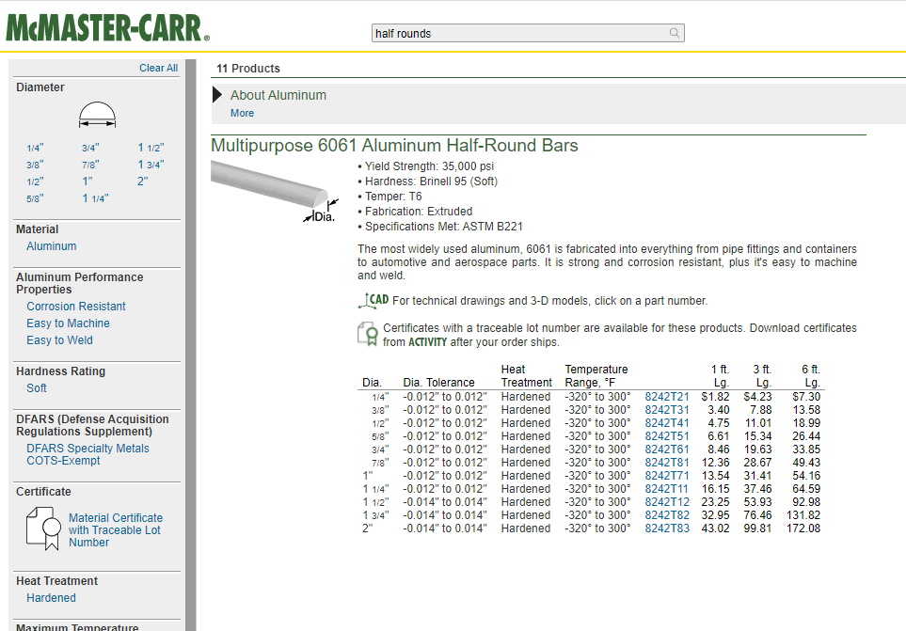Click the McMaster-Carr logo
The image size is (906, 631).
click(x=107, y=27)
